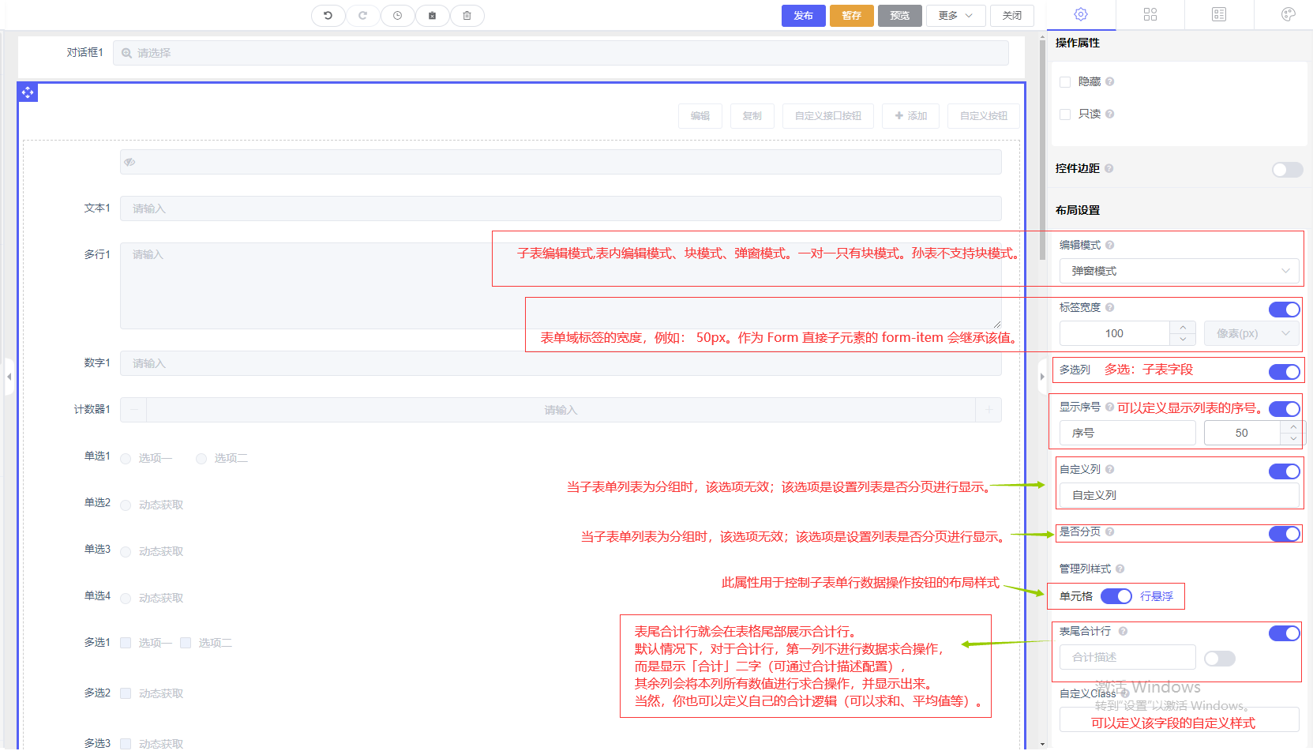
Task: Open the 编辑模式 dropdown showing 弹窗模式
Action: click(x=1178, y=271)
